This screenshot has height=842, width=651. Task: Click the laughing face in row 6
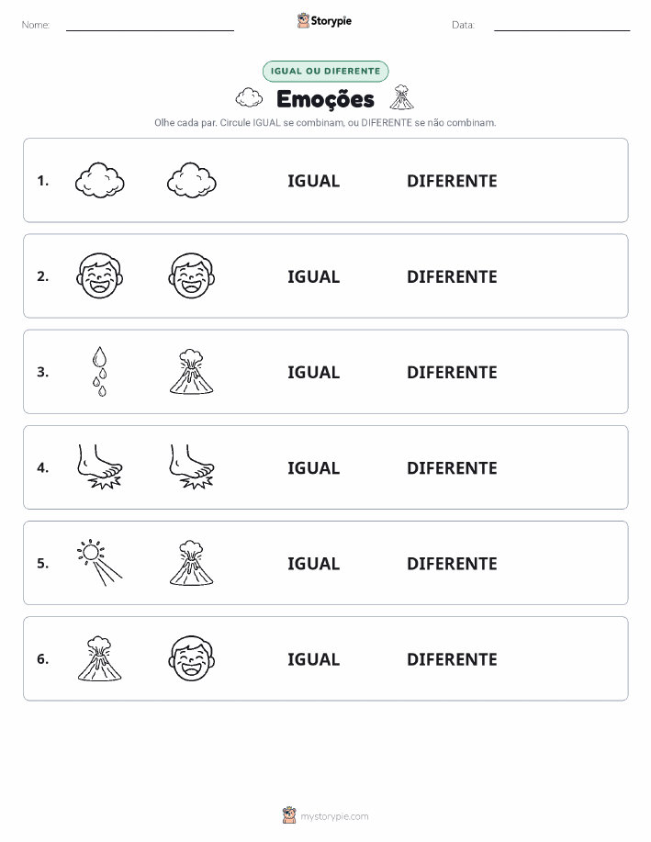pyautogui.click(x=192, y=658)
